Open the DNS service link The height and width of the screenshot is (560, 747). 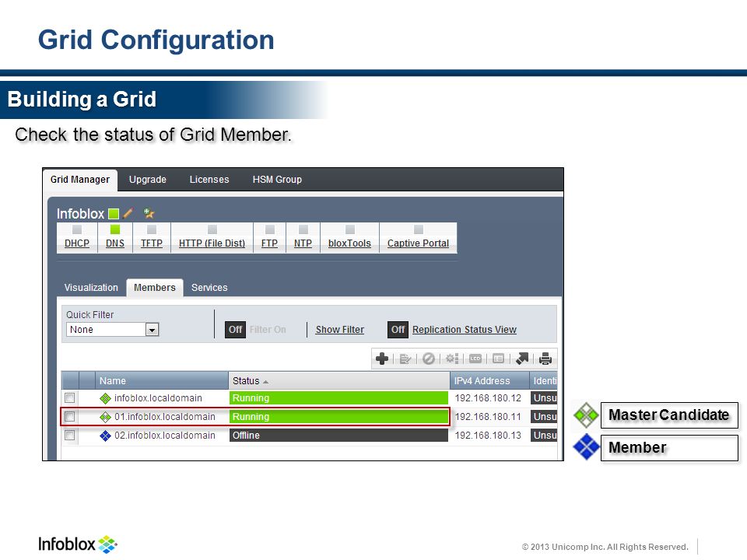[115, 243]
